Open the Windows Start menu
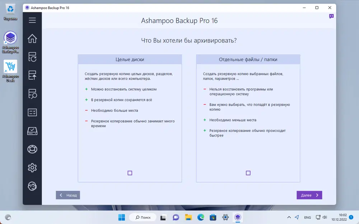The image size is (359, 224). pos(122,218)
